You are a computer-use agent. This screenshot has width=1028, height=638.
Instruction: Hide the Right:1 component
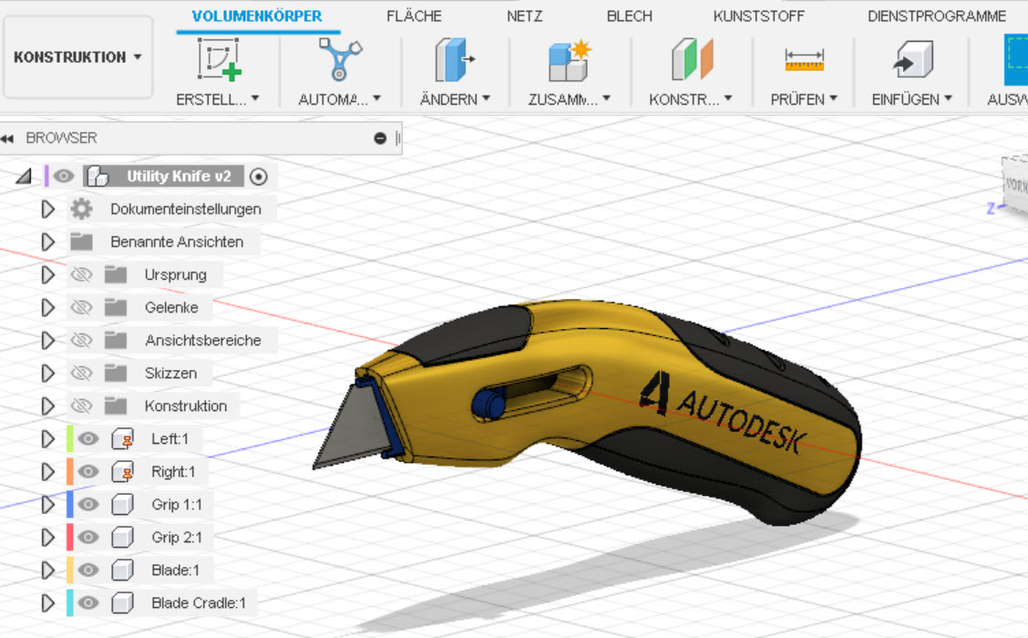(88, 471)
